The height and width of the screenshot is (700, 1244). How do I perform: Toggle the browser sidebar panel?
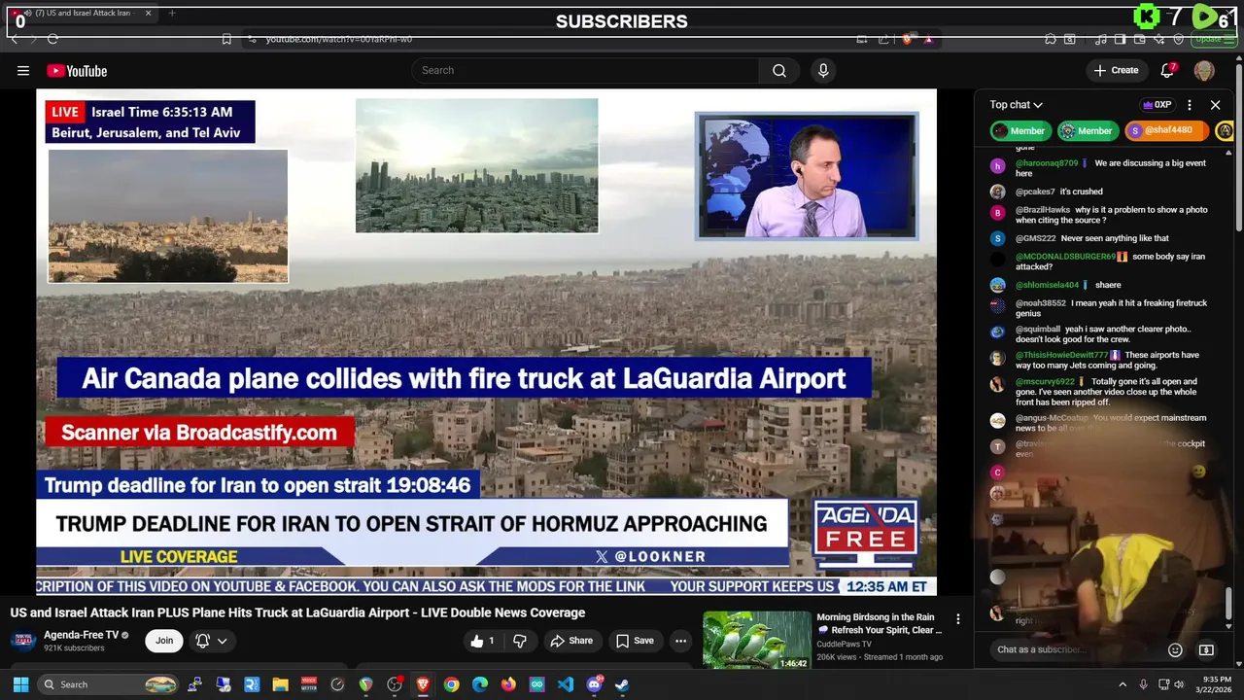[1120, 39]
